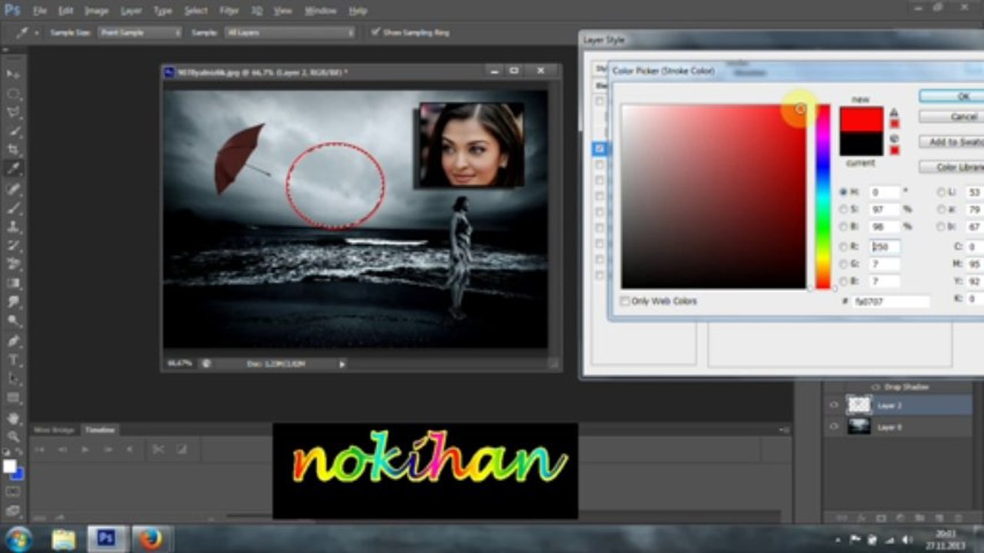Select the Horizontal Type tool
Viewport: 984px width, 553px height.
point(13,359)
